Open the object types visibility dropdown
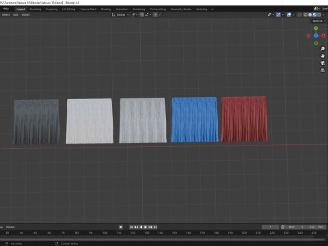This screenshot has width=328, height=246. (271, 14)
